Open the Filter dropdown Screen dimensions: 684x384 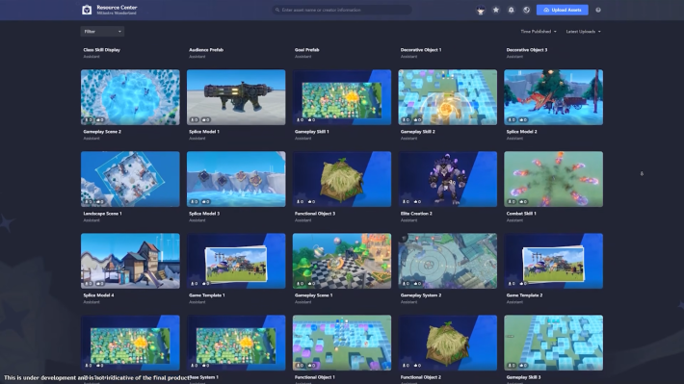coord(102,32)
